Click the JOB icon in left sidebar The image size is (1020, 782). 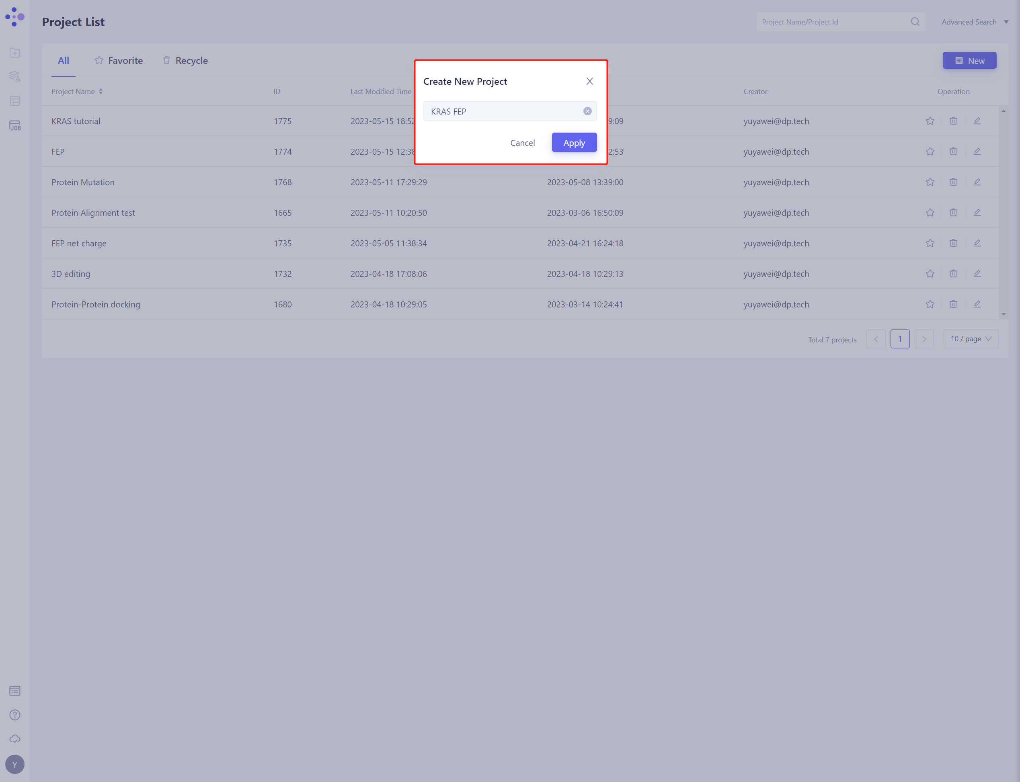[x=15, y=126]
